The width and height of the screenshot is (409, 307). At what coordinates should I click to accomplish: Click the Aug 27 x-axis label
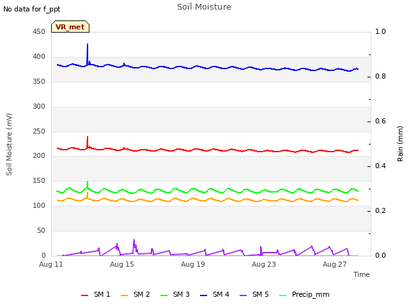pos(335,264)
